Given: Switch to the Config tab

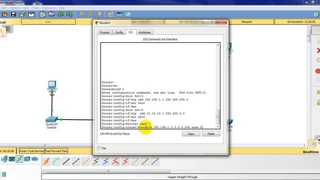Looking at the screenshot, I should pos(119,32).
